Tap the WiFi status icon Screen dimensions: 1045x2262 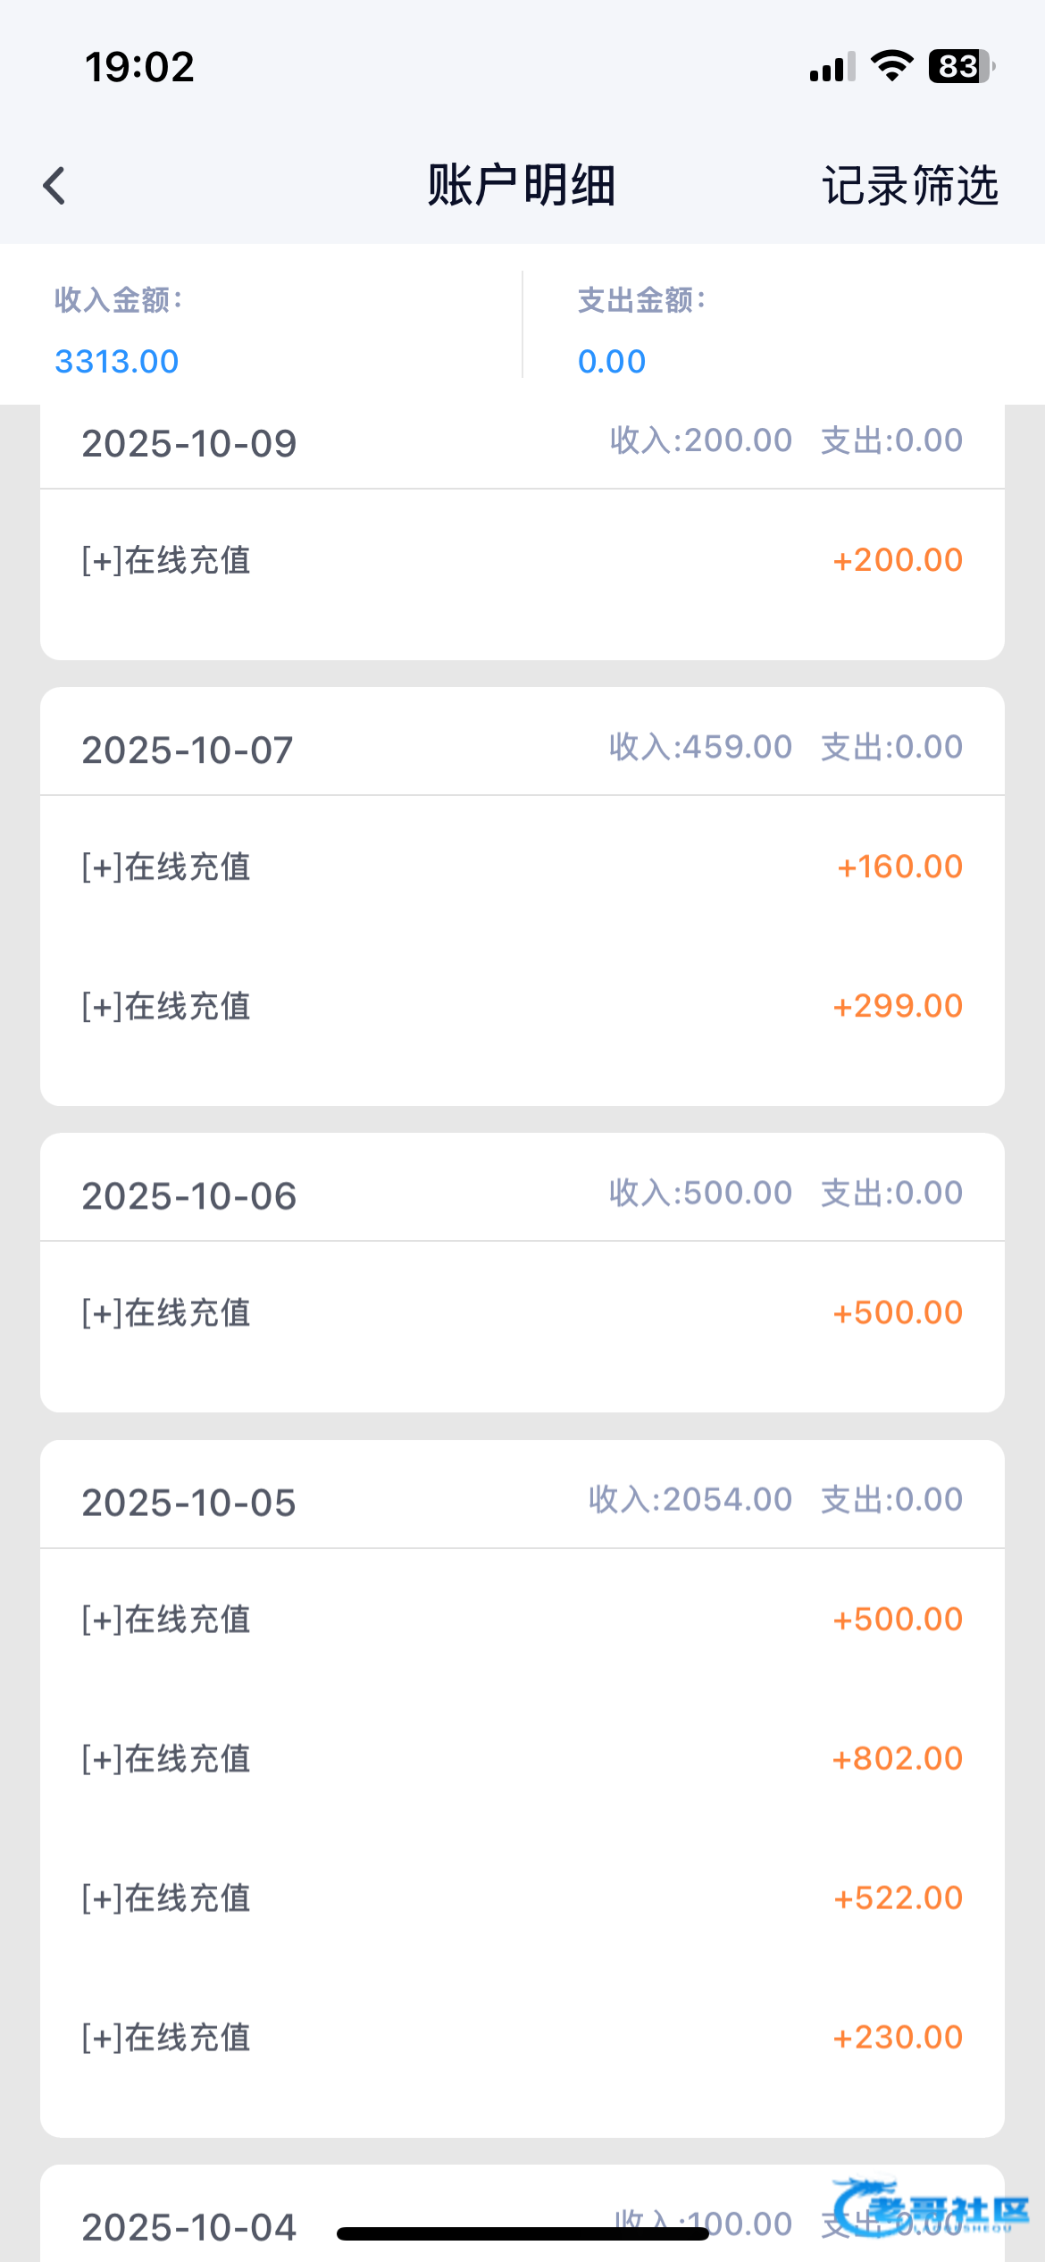pos(890,66)
